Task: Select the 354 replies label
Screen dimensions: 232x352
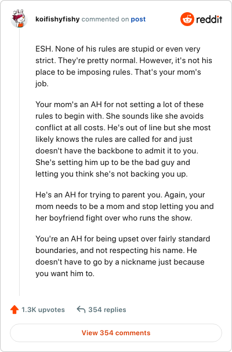Action: [x=107, y=310]
